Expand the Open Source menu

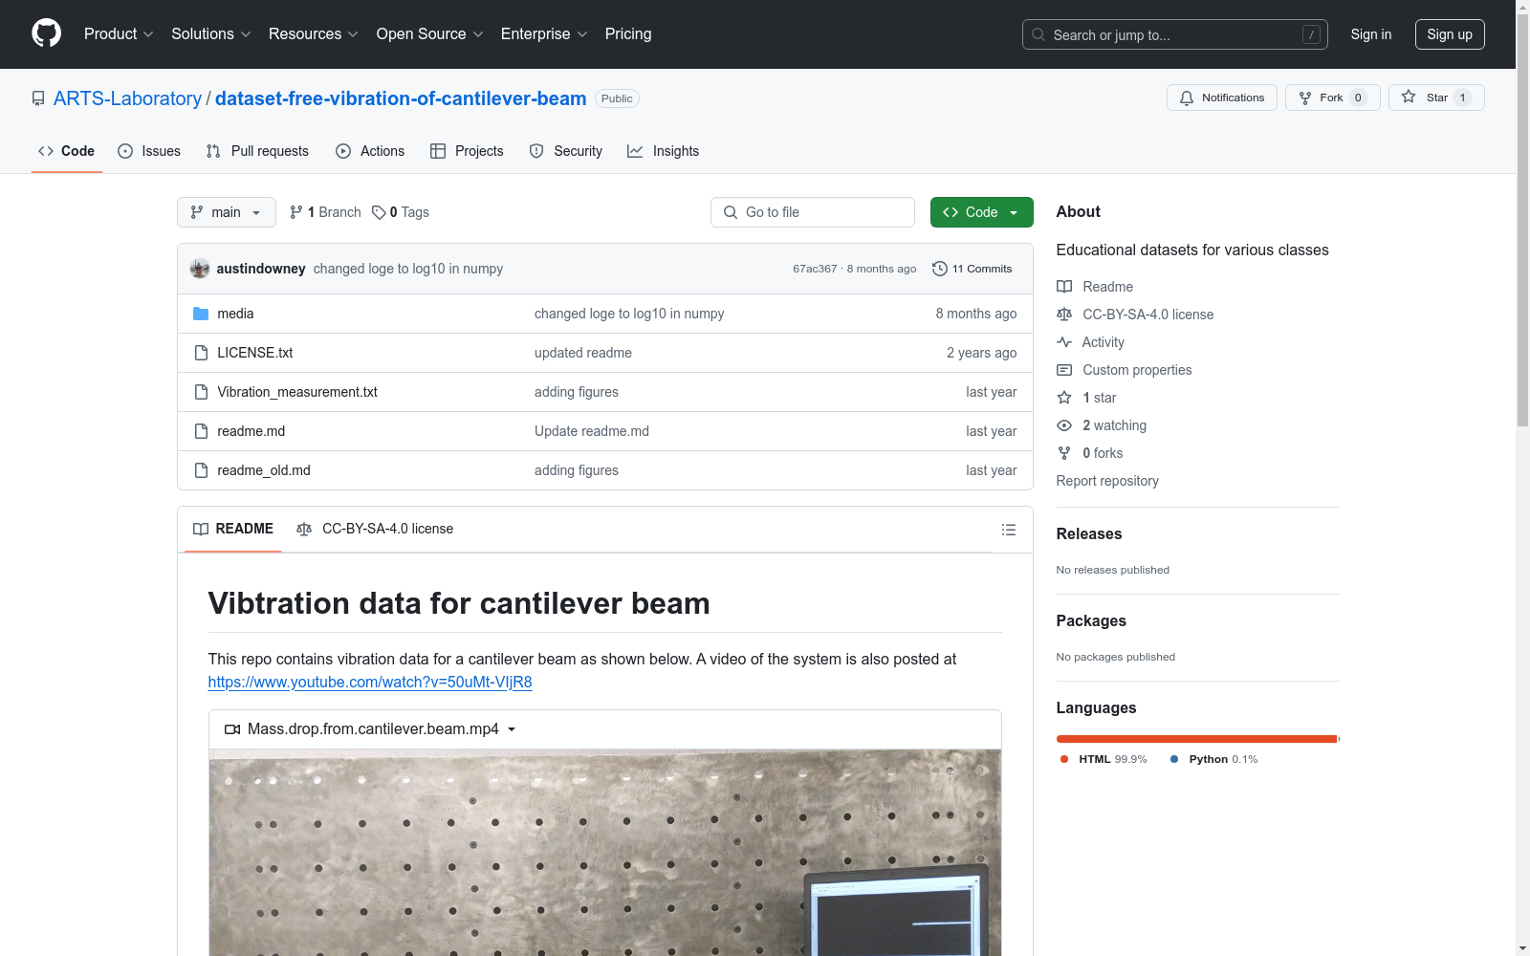(x=430, y=34)
